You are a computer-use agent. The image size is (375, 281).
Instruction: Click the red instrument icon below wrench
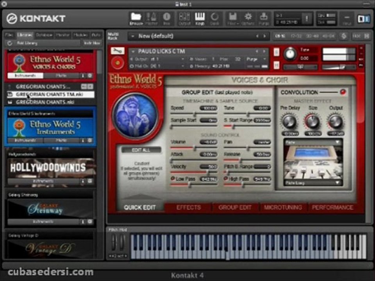pos(118,63)
